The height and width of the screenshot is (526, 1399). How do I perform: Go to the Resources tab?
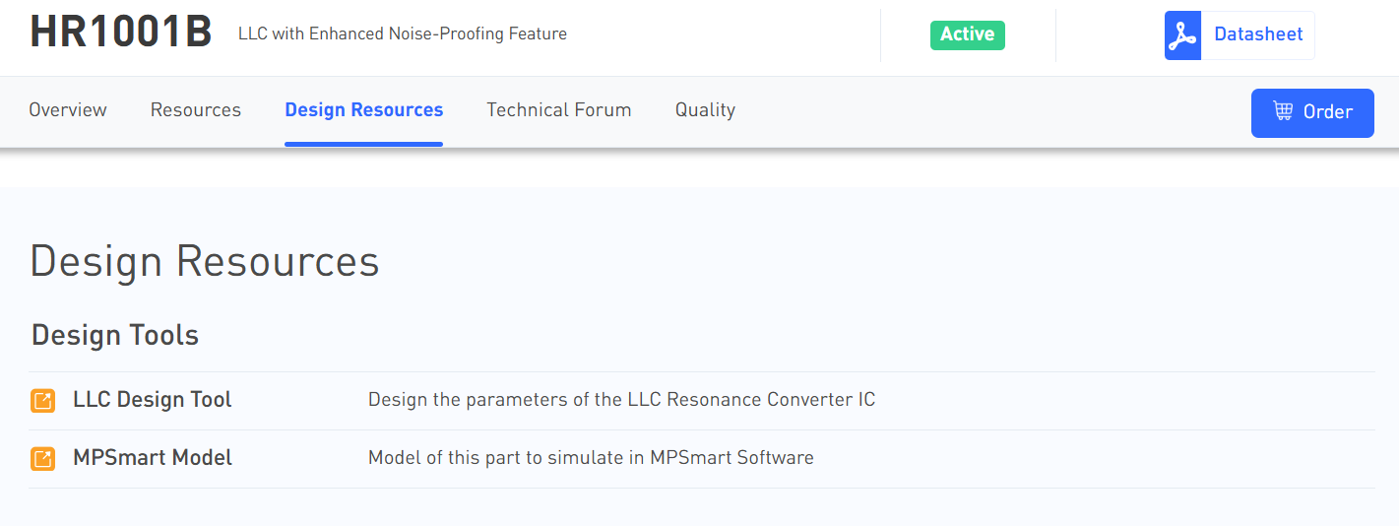pyautogui.click(x=195, y=110)
